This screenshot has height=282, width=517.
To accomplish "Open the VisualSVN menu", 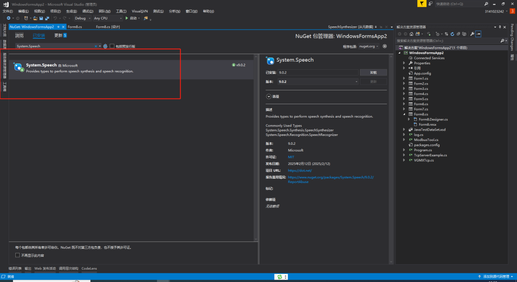I will (x=140, y=11).
